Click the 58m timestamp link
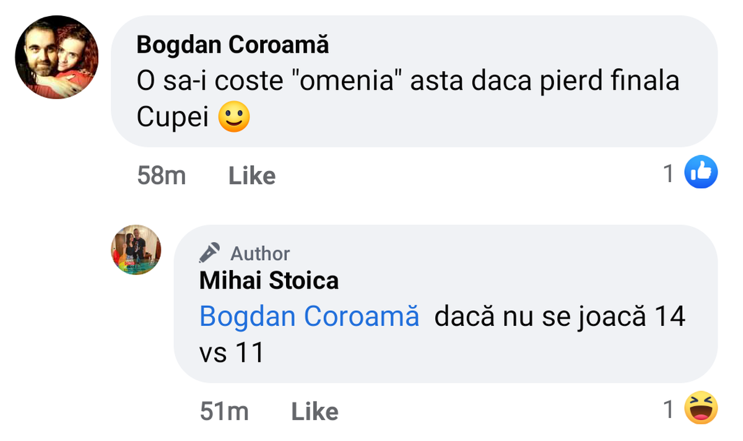 [162, 175]
